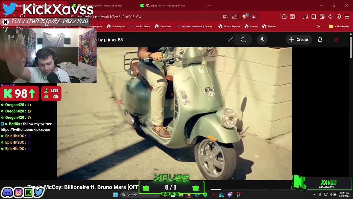Unmute the MintNSpicy Stream tab audio icon
The image size is (353, 199).
pos(79,6)
